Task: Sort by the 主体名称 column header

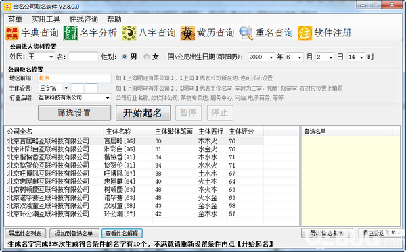Action: click(128, 131)
